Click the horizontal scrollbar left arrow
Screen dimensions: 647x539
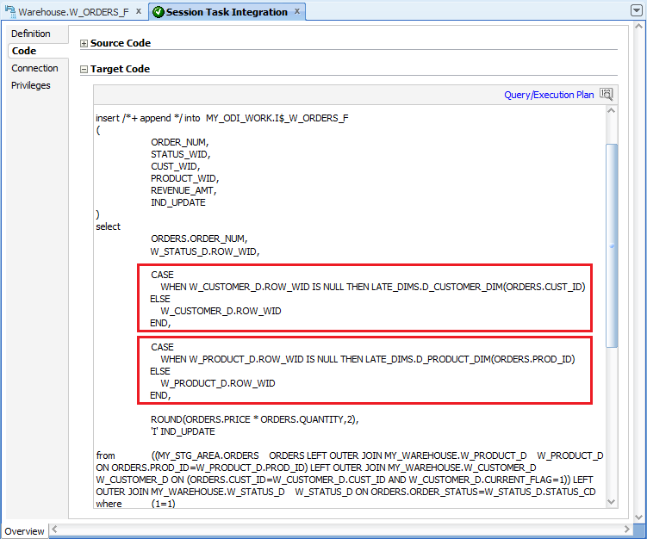[x=56, y=530]
